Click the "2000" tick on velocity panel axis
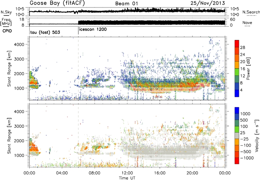Viewport: 260px width, 180px height. click(x=19, y=141)
